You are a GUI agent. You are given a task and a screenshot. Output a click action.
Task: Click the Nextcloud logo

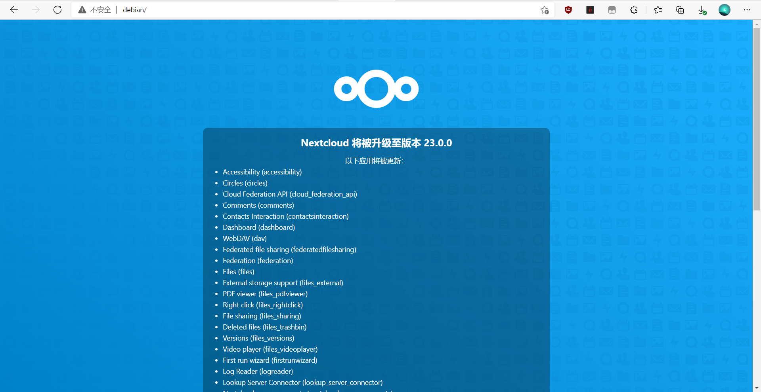pyautogui.click(x=376, y=89)
